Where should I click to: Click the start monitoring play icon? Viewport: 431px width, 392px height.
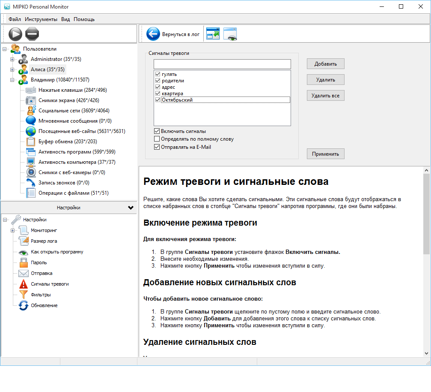point(15,33)
